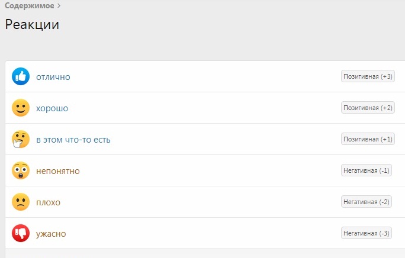
Task: Click the breadcrumb chevron after Содержимое
Action: (x=59, y=6)
